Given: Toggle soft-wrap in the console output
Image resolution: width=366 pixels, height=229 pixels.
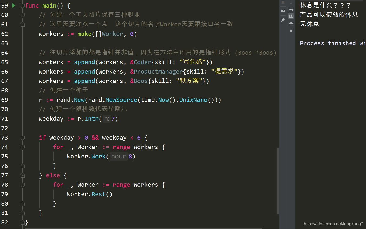Looking at the screenshot, I should (291, 9).
